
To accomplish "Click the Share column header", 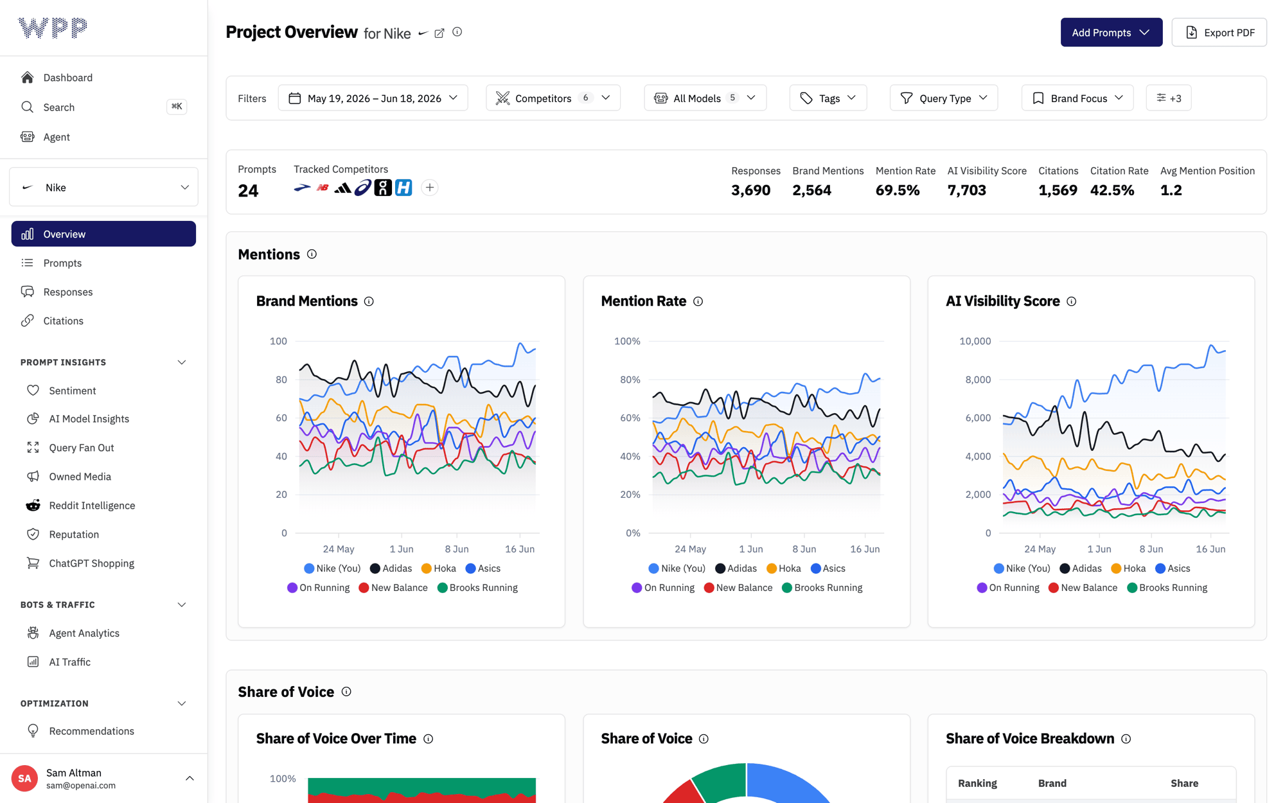I will point(1184,783).
